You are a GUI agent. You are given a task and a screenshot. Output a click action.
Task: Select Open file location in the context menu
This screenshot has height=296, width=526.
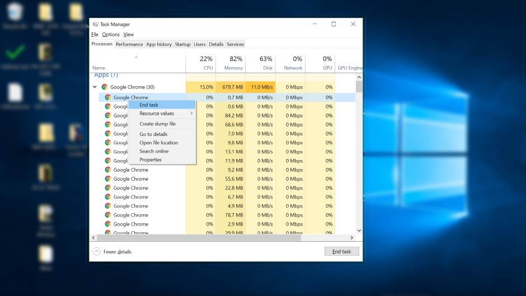158,143
